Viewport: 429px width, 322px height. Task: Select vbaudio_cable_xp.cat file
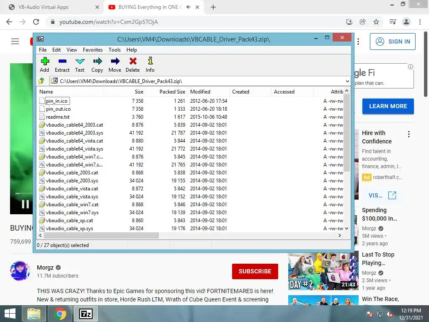70,221
